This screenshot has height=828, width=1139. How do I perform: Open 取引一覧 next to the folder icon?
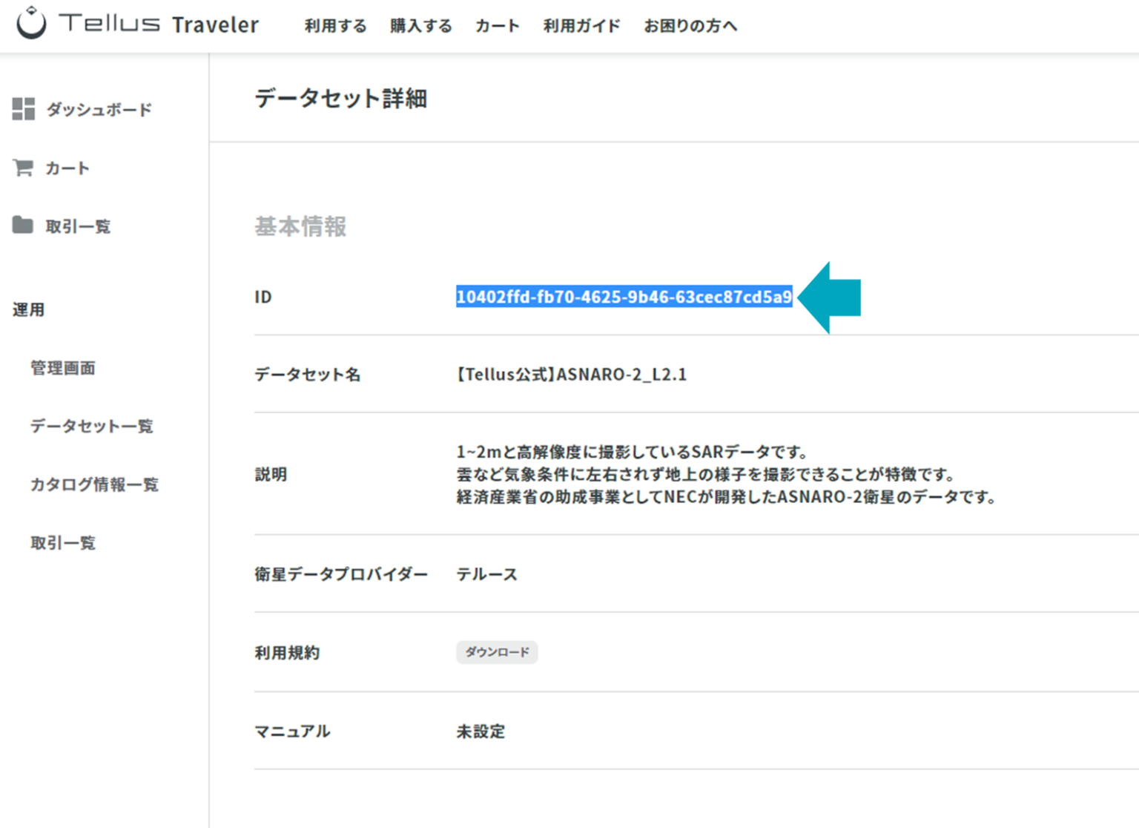tap(78, 226)
